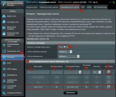Switch to Переадресация портов tab
The height and width of the screenshot is (97, 116).
point(69,7)
